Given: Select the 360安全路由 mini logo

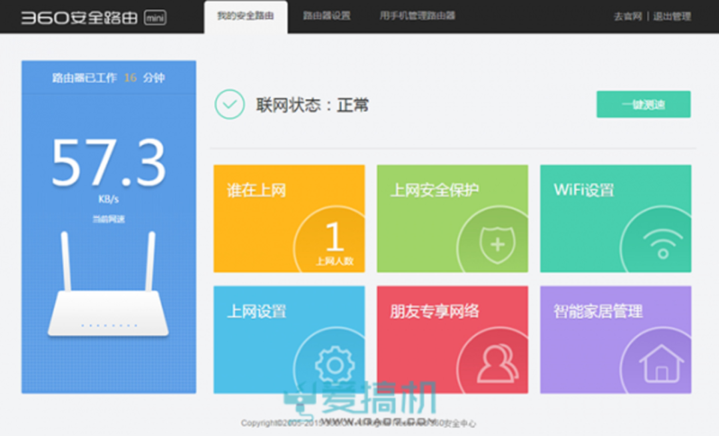Looking at the screenshot, I should coord(94,17).
